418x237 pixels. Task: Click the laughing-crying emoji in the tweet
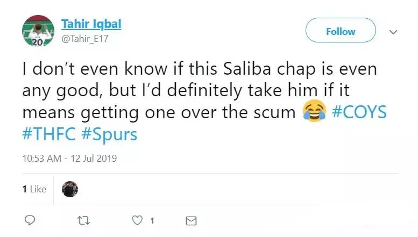(x=315, y=112)
